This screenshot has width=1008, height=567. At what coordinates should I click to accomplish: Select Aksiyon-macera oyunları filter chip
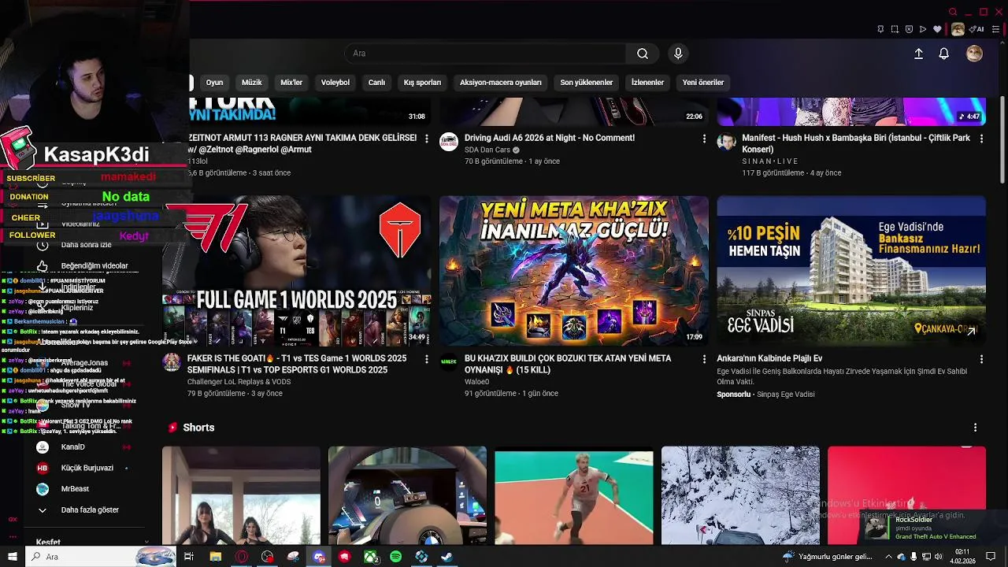[x=501, y=82]
